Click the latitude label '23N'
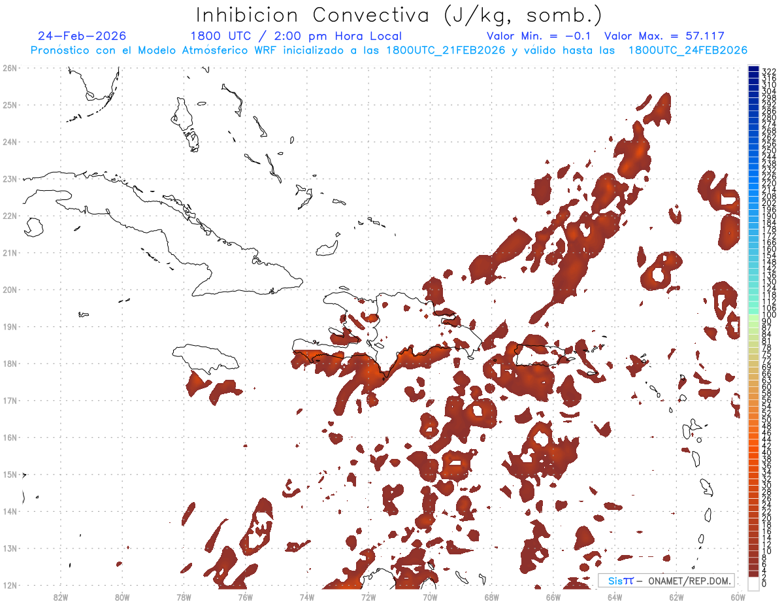The image size is (784, 606). click(10, 179)
